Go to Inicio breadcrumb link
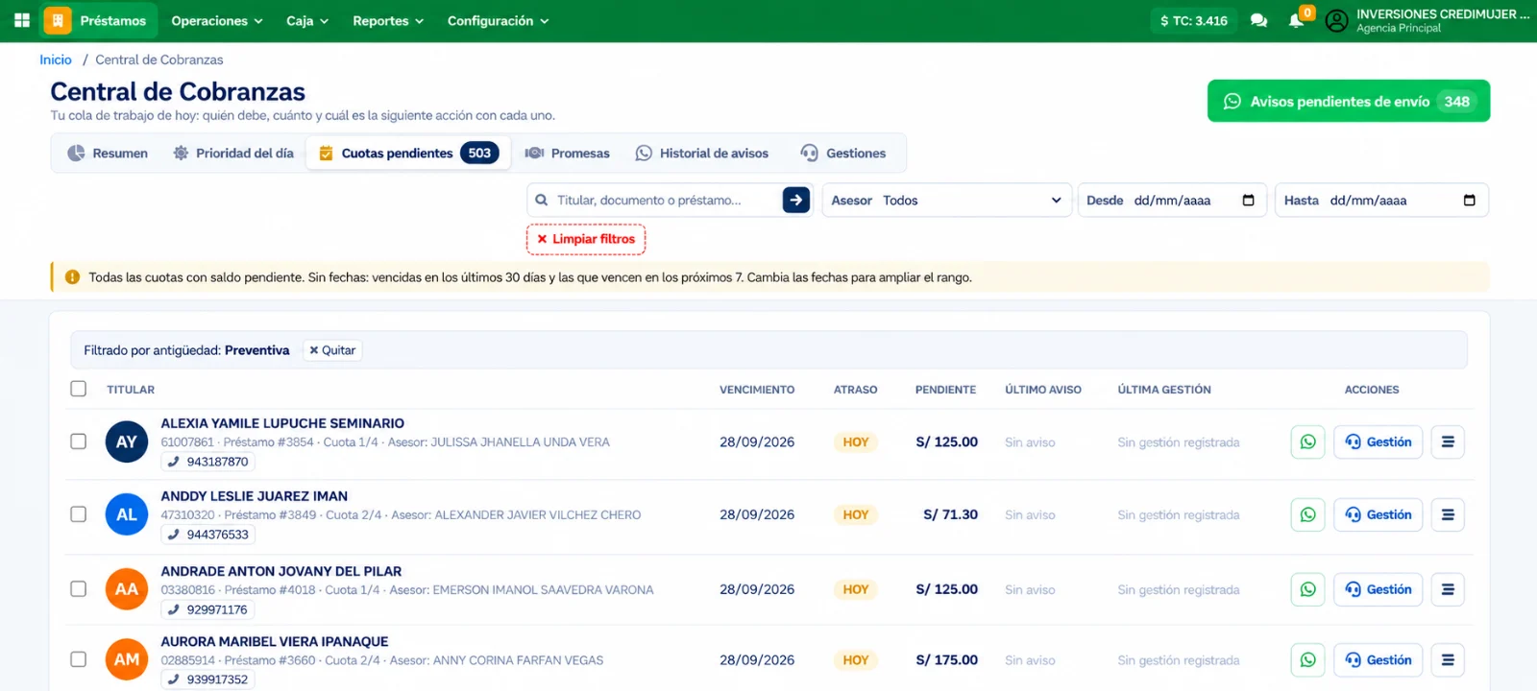Screen dimensions: 1537x691 click(56, 60)
